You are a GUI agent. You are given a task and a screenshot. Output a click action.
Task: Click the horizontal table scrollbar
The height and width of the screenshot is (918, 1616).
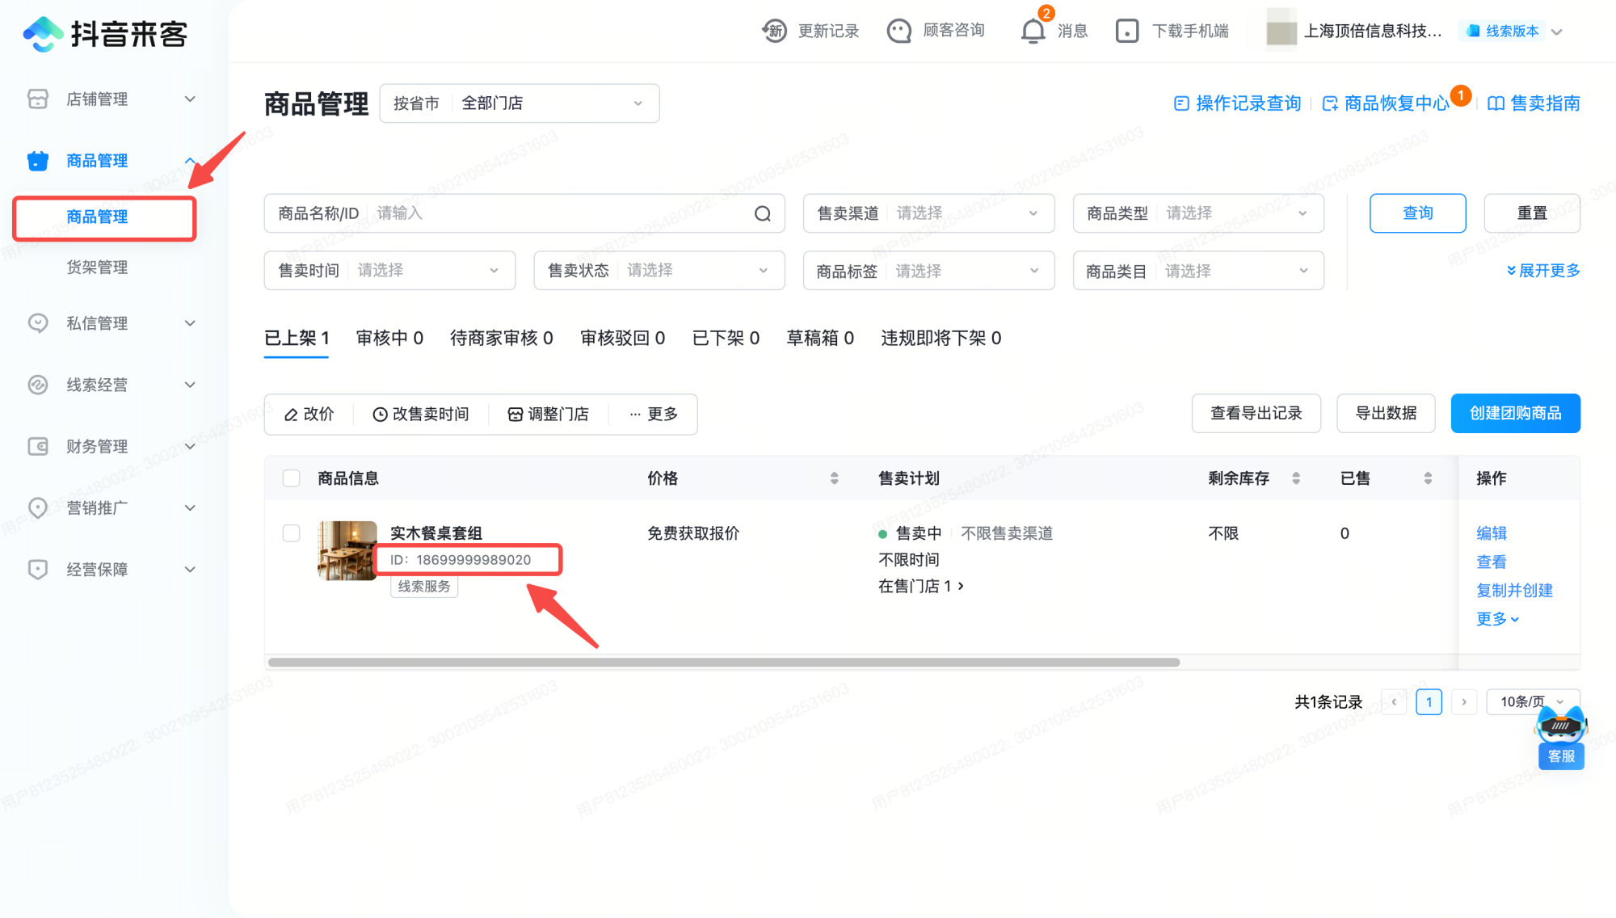[x=724, y=663]
